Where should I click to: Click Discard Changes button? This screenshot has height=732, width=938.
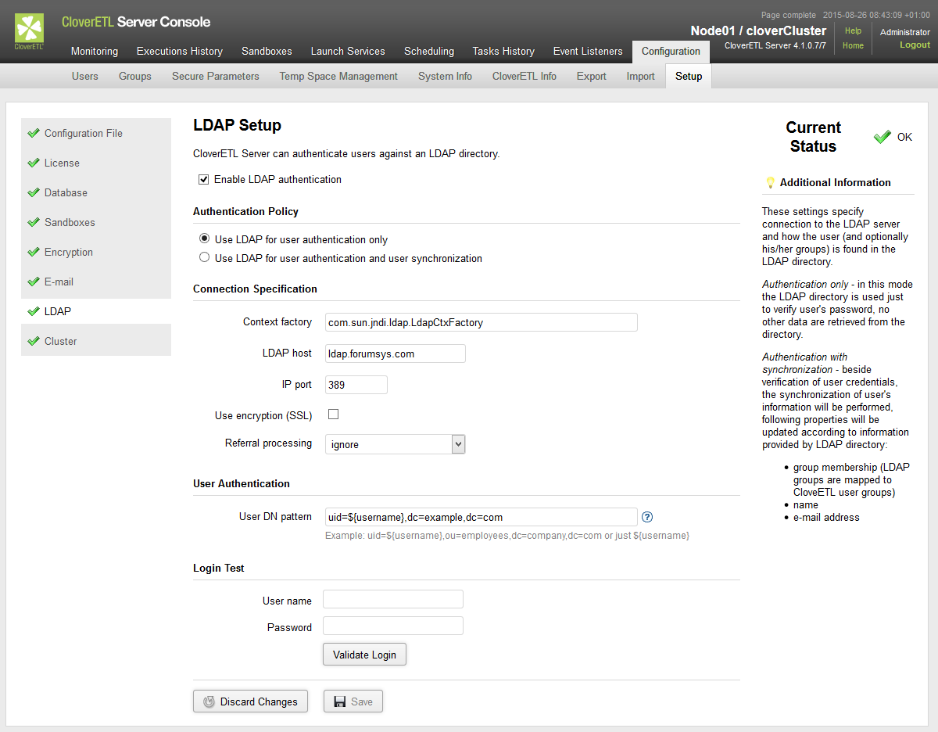pos(250,701)
